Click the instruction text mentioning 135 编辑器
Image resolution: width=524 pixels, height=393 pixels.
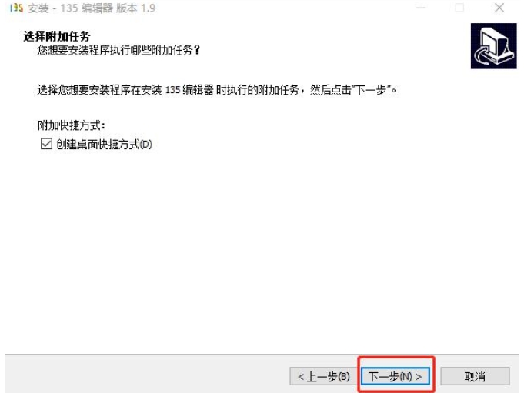[217, 90]
